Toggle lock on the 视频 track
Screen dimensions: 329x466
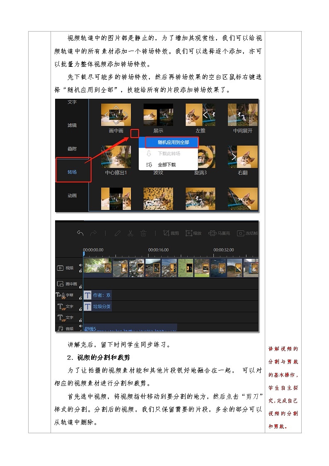click(x=80, y=271)
